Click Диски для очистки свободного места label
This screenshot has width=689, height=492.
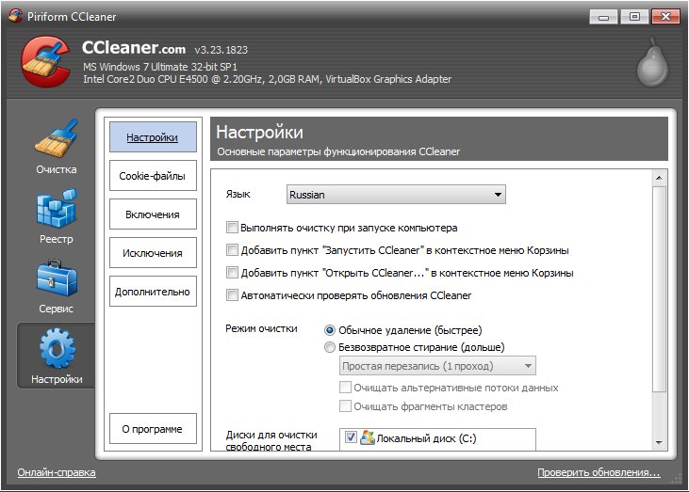[271, 440]
